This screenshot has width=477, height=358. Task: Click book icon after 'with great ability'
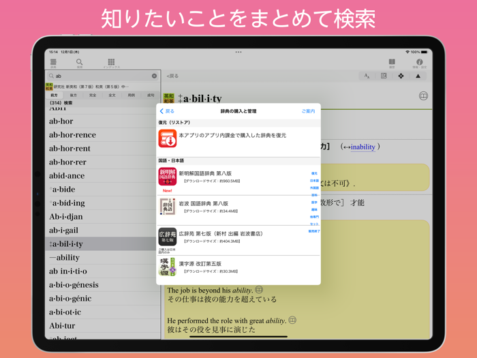click(x=292, y=320)
